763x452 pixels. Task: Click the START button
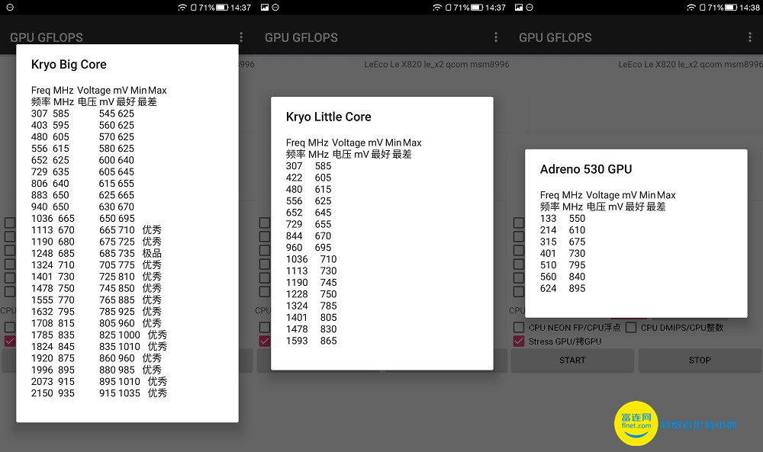(572, 360)
